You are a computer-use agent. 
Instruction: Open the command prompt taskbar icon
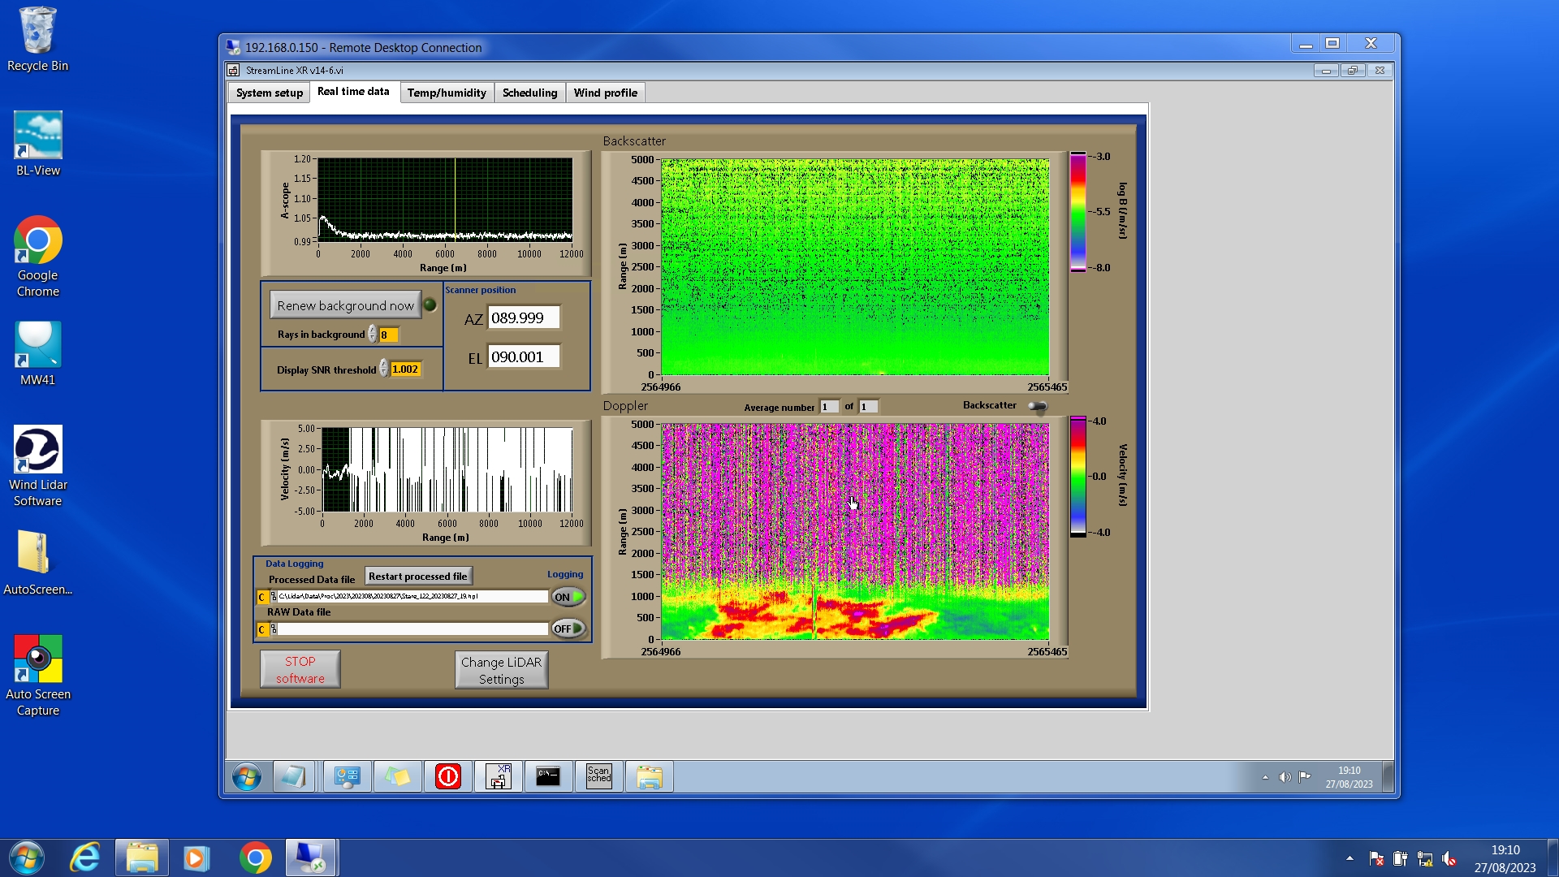pyautogui.click(x=548, y=776)
